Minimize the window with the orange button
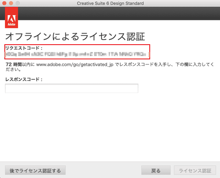 tap(11, 3)
